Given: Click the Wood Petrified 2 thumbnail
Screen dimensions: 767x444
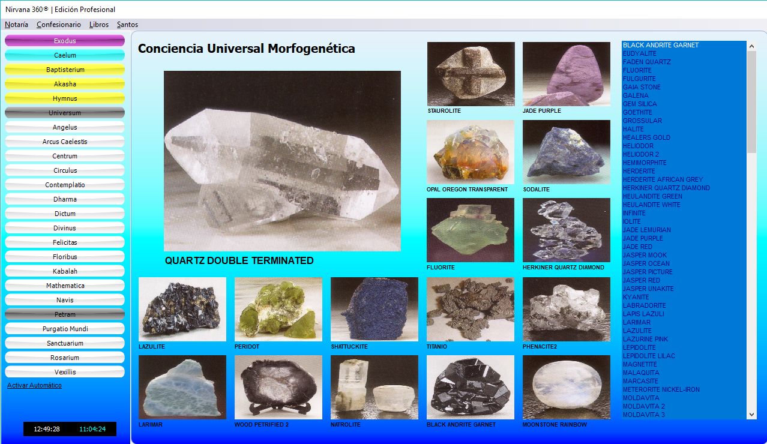Looking at the screenshot, I should (x=278, y=387).
